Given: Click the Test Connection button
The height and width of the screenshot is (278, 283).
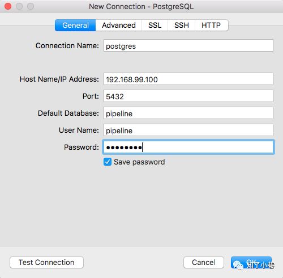Looking at the screenshot, I should 46,262.
